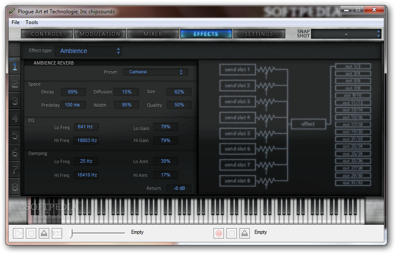Click the stop button beside record
Viewport: 396px width, 254px height.
click(232, 233)
